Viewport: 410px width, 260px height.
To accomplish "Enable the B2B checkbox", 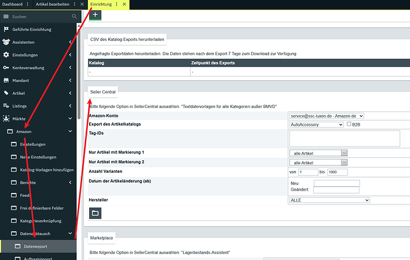I will tap(349, 124).
